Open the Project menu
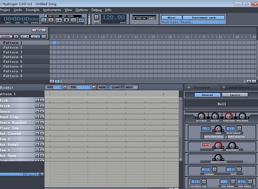This screenshot has height=189, width=258. [5, 10]
